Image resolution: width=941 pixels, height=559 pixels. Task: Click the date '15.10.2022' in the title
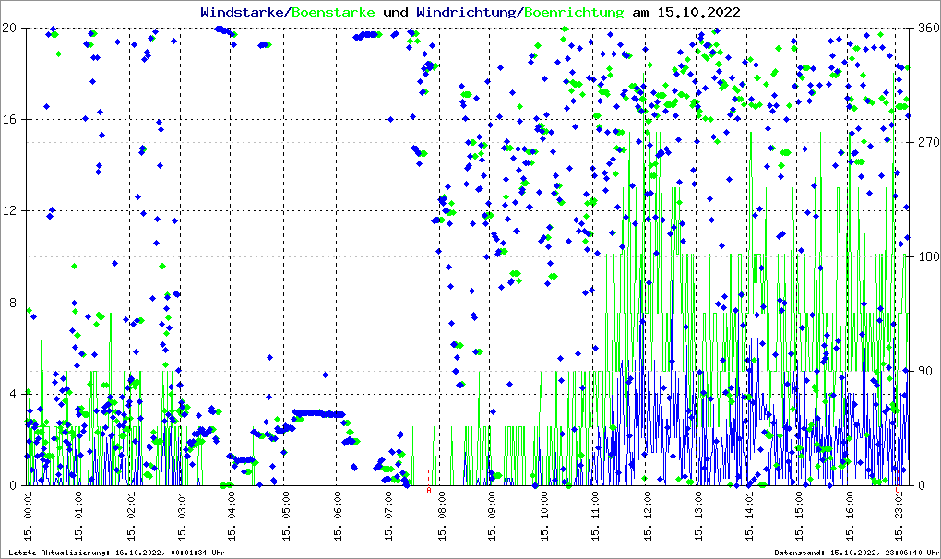coord(695,13)
